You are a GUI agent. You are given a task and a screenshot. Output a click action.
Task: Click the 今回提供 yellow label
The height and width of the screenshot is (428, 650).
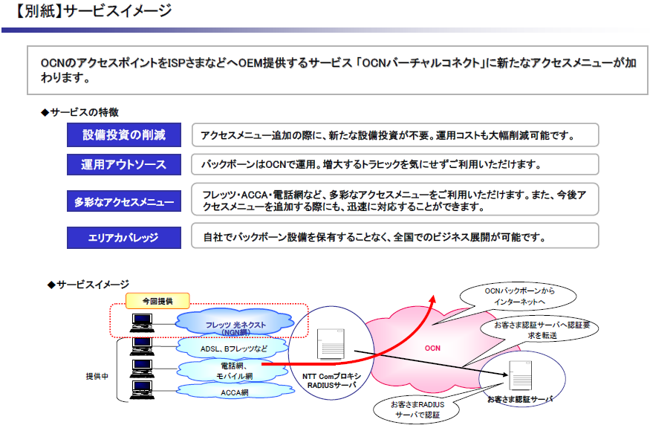click(157, 301)
